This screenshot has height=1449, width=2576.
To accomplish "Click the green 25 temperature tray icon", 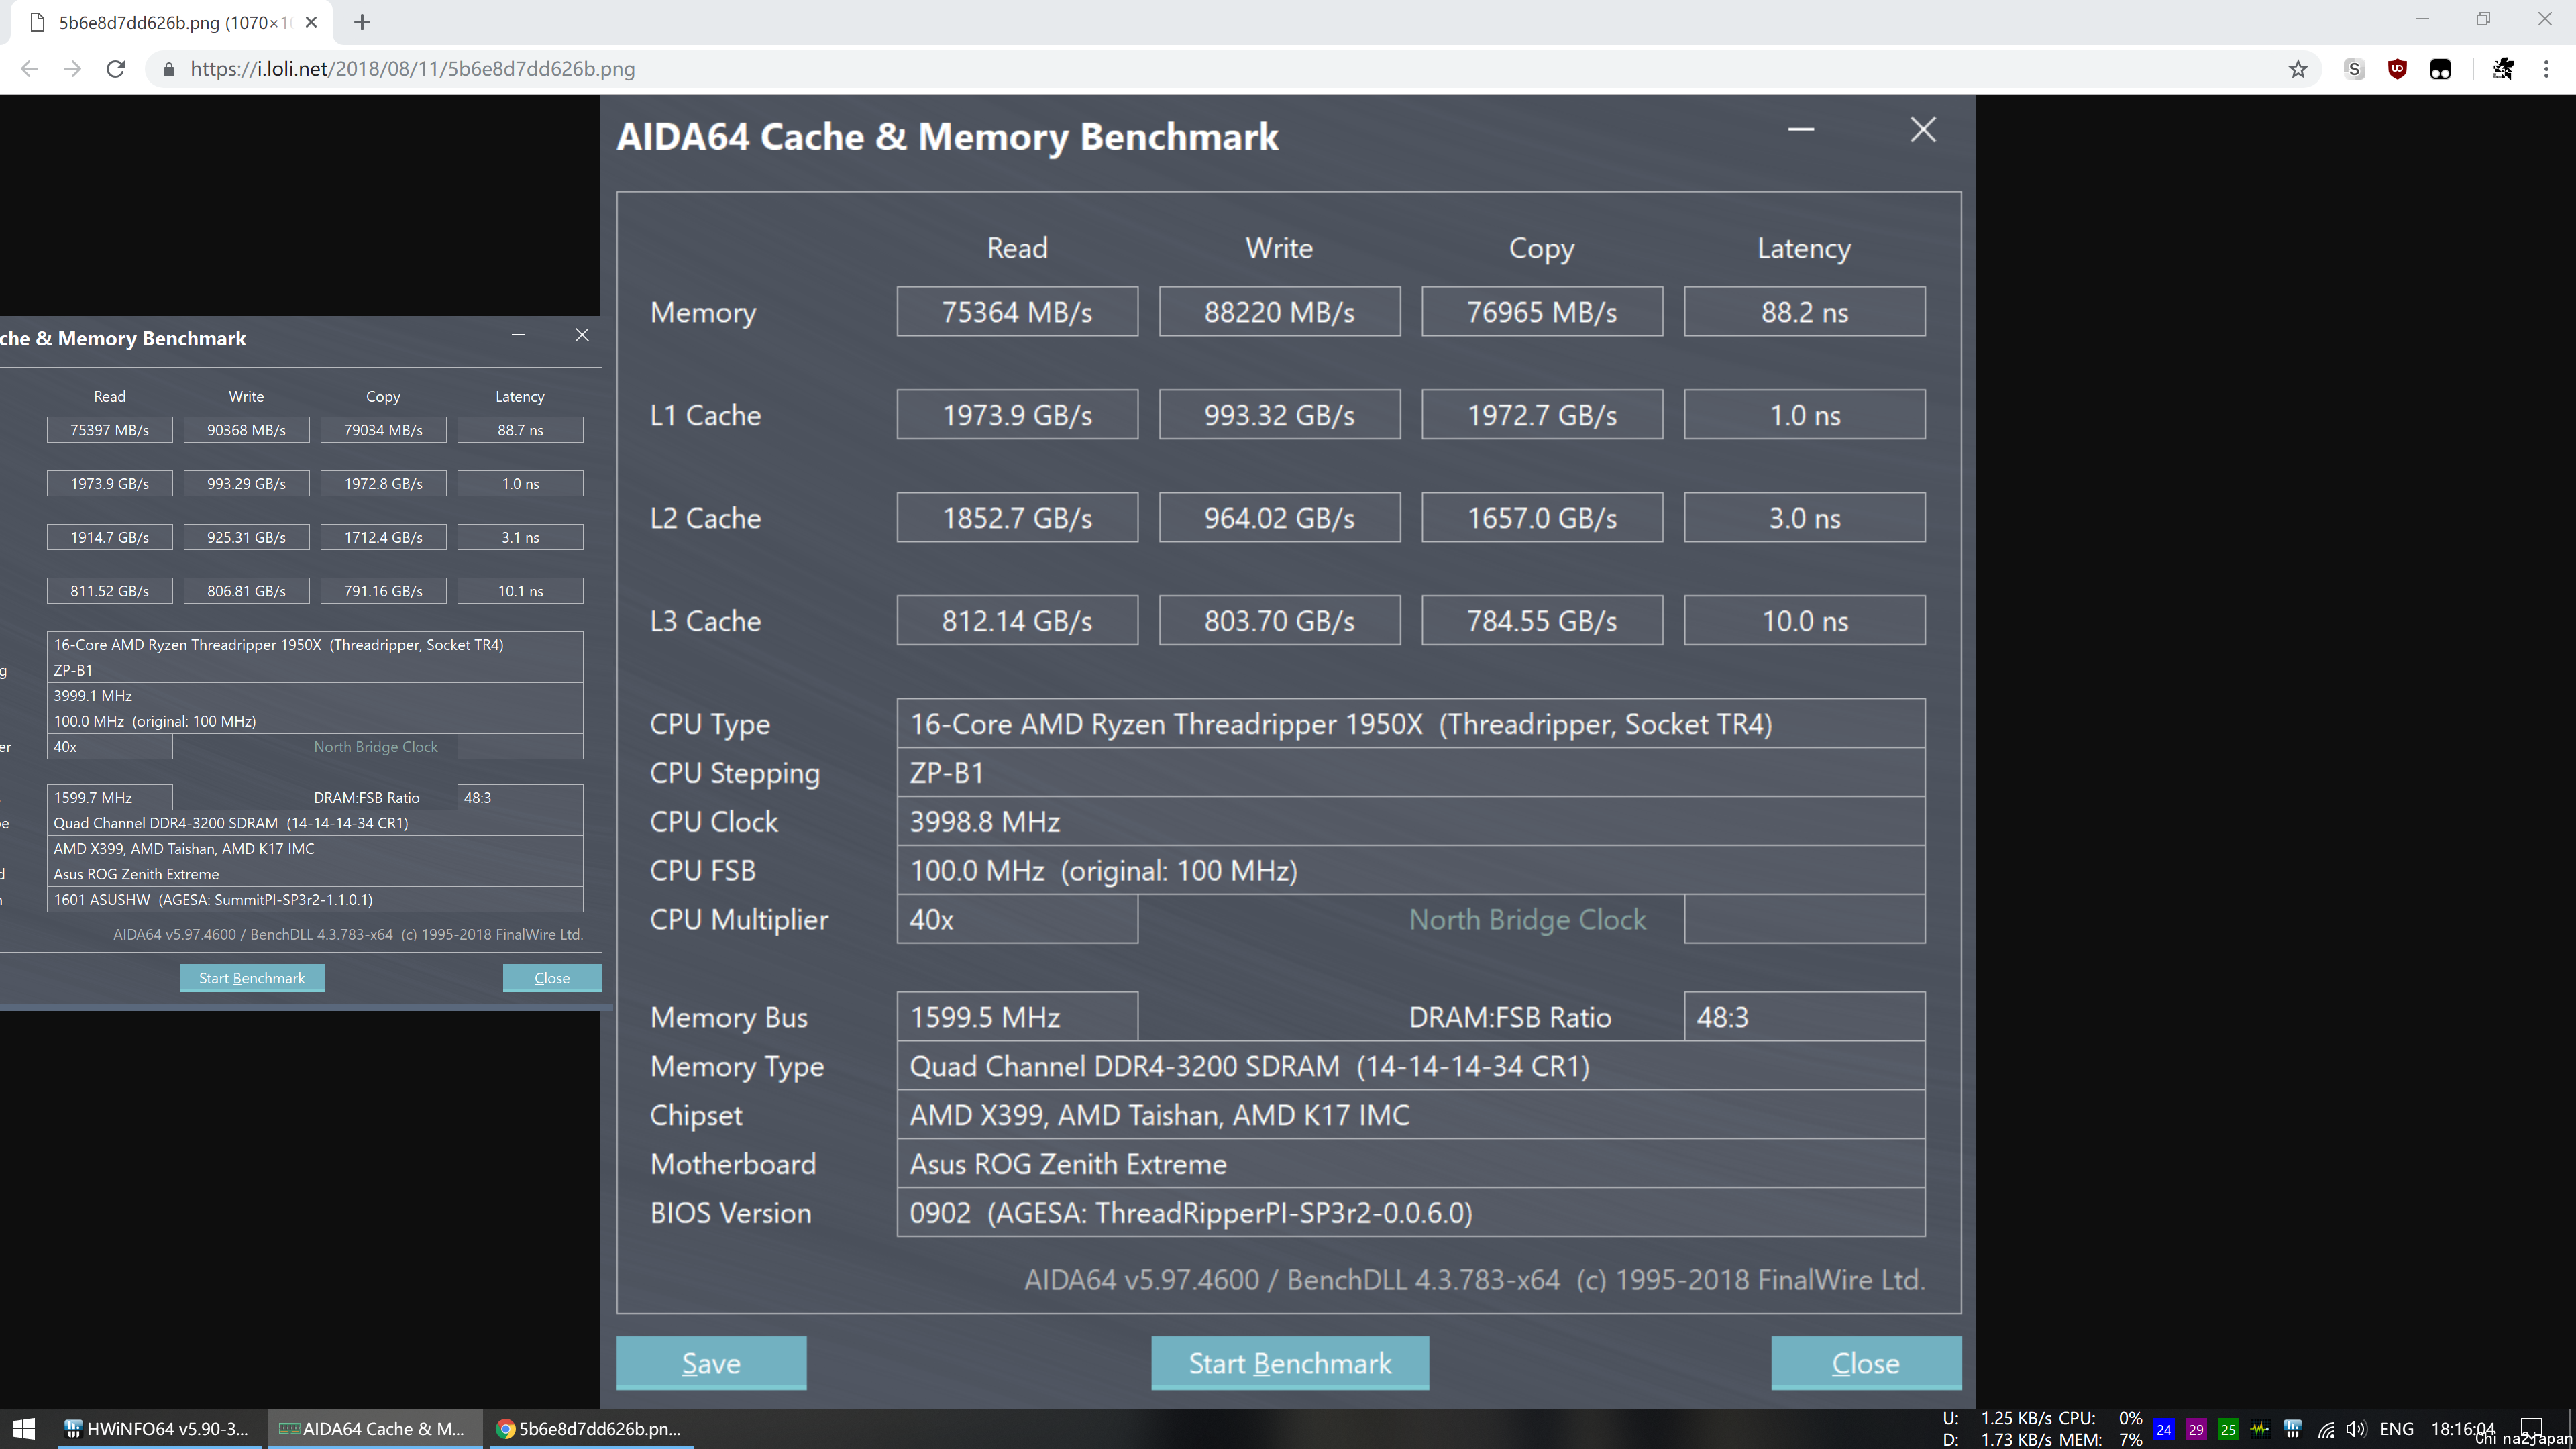I will coord(2228,1429).
